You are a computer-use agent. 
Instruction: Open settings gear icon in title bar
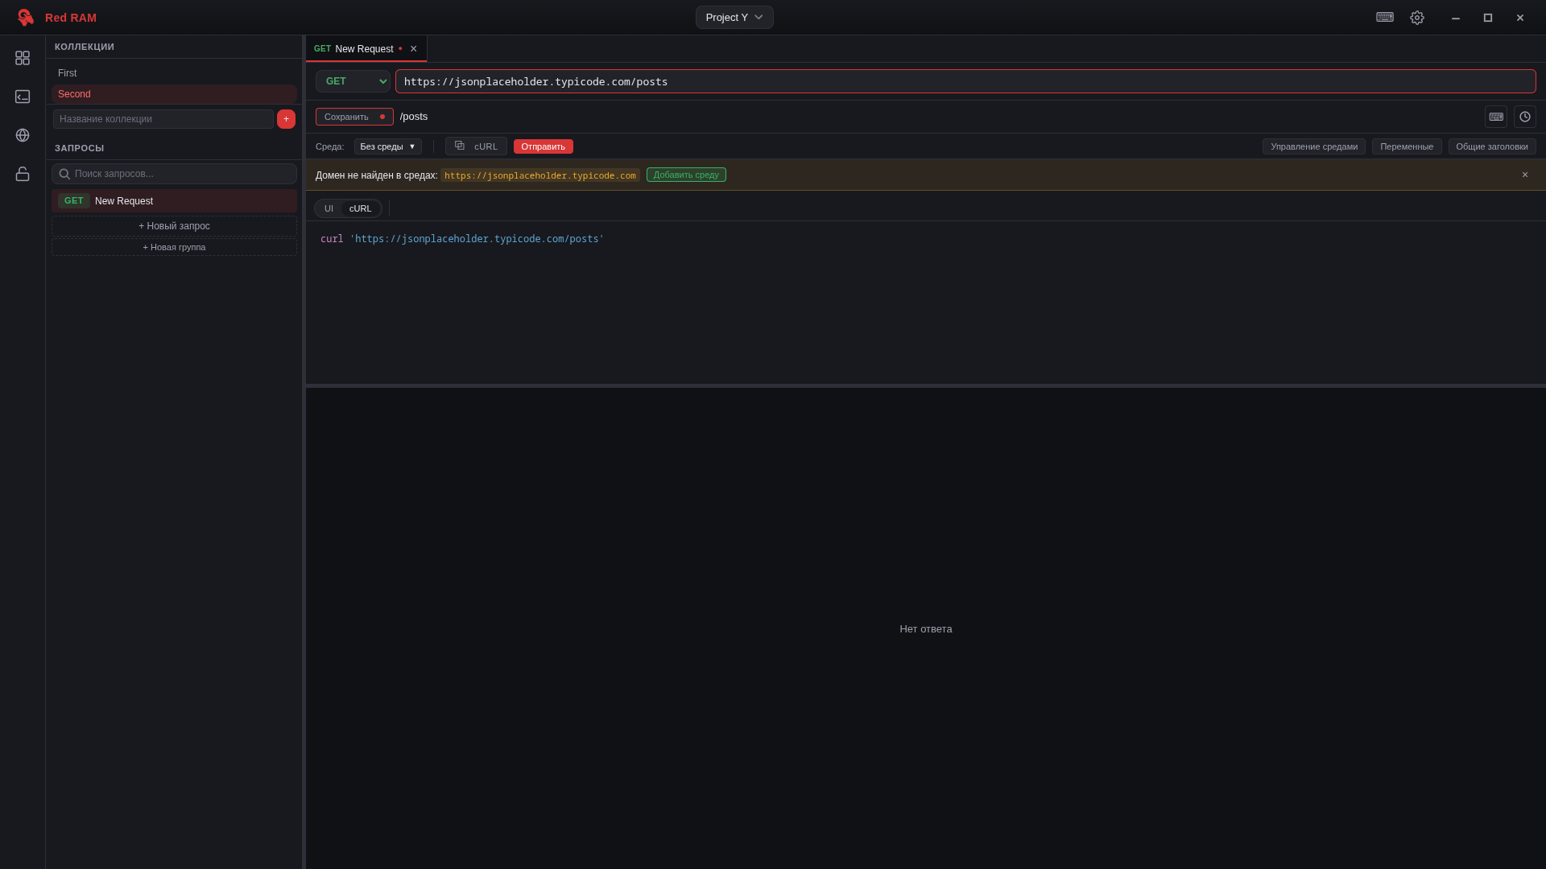coord(1417,18)
